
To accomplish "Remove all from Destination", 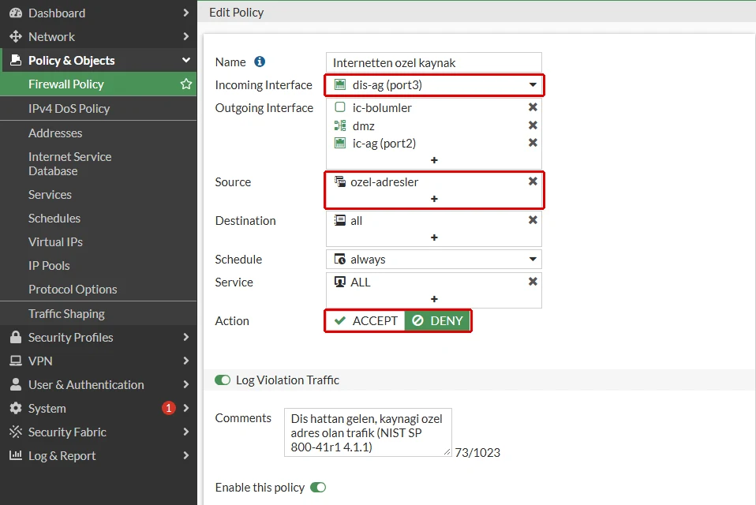I will pyautogui.click(x=533, y=219).
